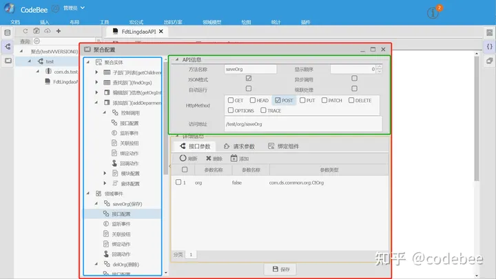Click the 刷新 refresh icon in parameter toolbar
Viewport: 496px width, 279px height.
pyautogui.click(x=183, y=158)
